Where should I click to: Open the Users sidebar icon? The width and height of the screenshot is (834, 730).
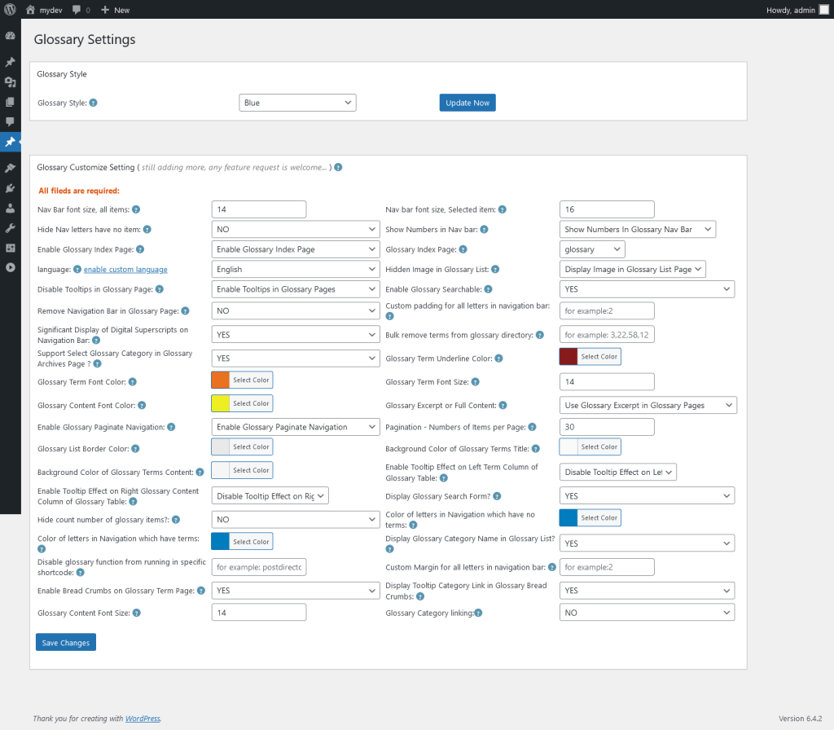pos(10,208)
